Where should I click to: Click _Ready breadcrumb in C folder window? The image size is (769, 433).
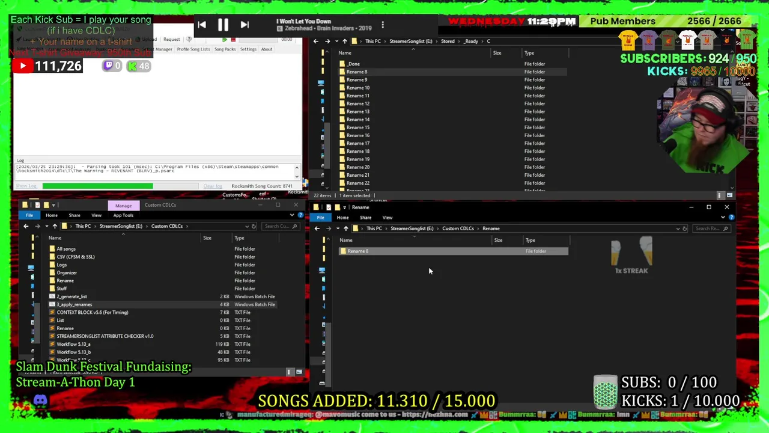coord(472,41)
